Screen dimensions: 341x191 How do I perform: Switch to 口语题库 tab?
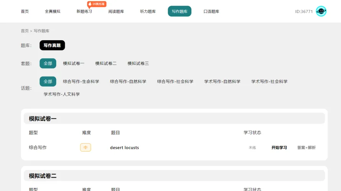coord(211,11)
